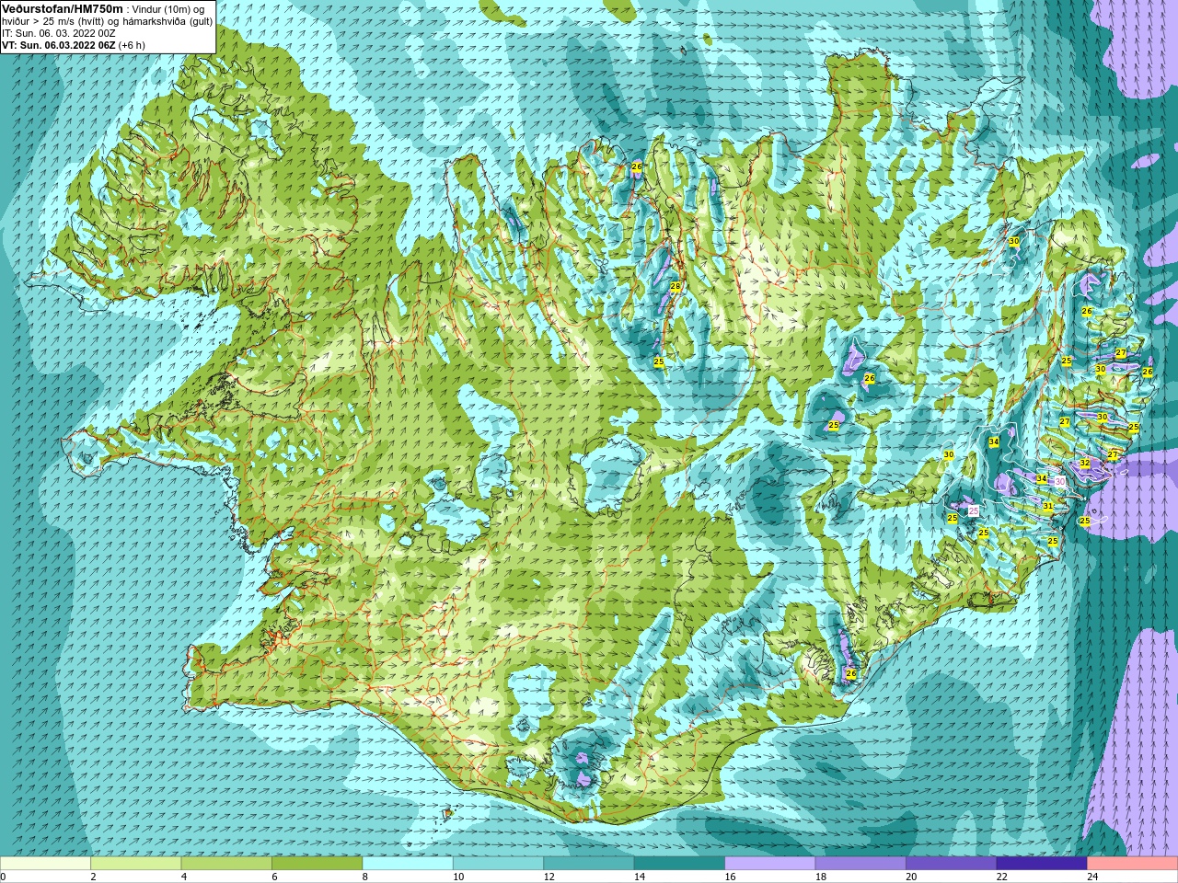Click the legend scale label 8
The height and width of the screenshot is (883, 1178).
(x=364, y=877)
